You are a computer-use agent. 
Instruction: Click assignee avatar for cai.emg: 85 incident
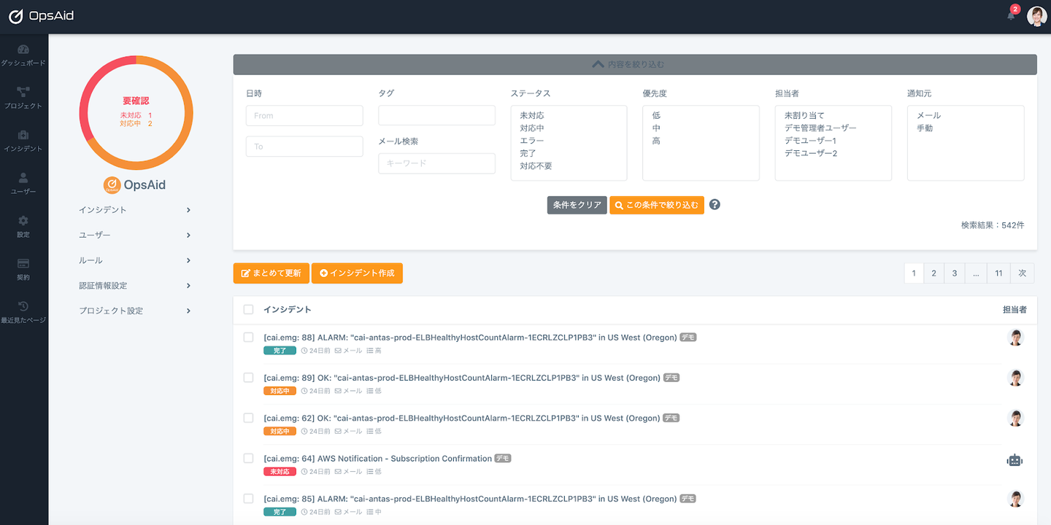[x=1015, y=499]
